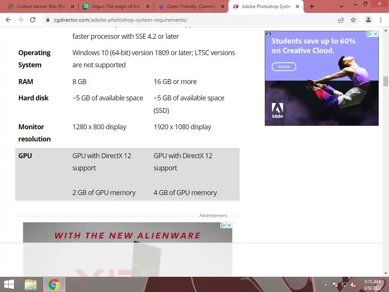This screenshot has height=292, width=389.
Task: Open AdChoices info on Adobe ad
Action: coord(369,34)
